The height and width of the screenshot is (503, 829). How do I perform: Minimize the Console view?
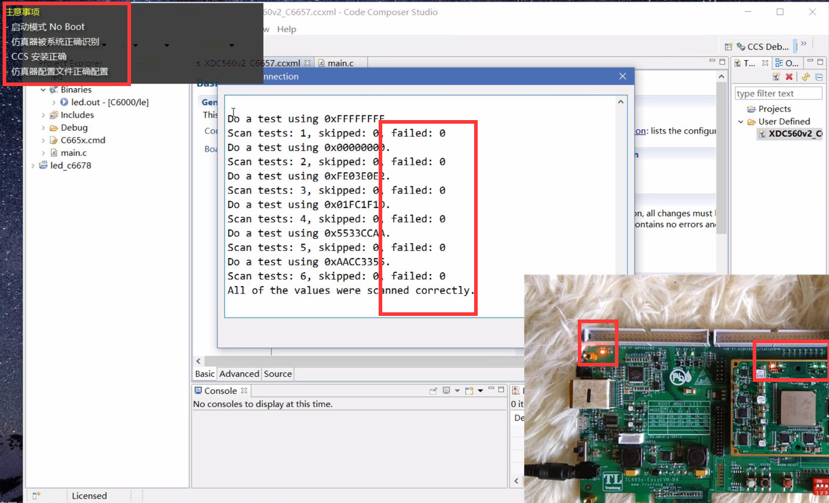click(x=492, y=388)
